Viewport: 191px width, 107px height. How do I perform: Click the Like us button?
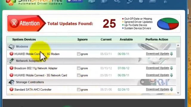tap(75, 1)
